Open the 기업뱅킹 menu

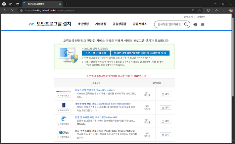pos(101,24)
